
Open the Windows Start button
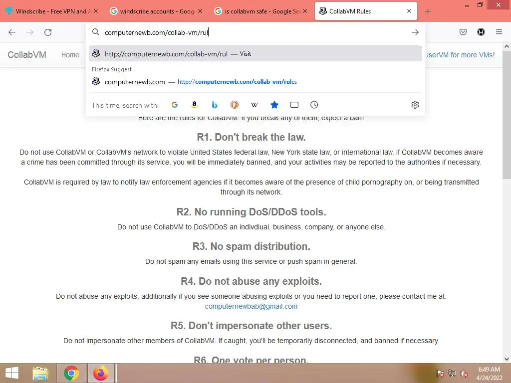[x=12, y=373]
